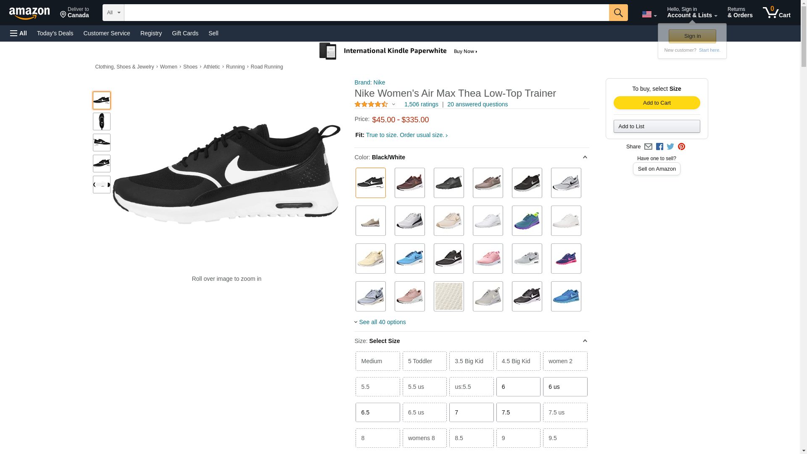807x454 pixels.
Task: Open the country flag language dropdown
Action: point(649,14)
